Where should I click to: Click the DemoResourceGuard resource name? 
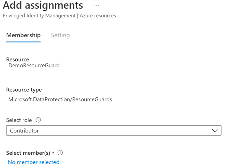[34, 65]
